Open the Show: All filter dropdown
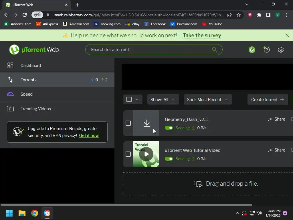Viewport: 293px width, 220px height. tap(163, 99)
